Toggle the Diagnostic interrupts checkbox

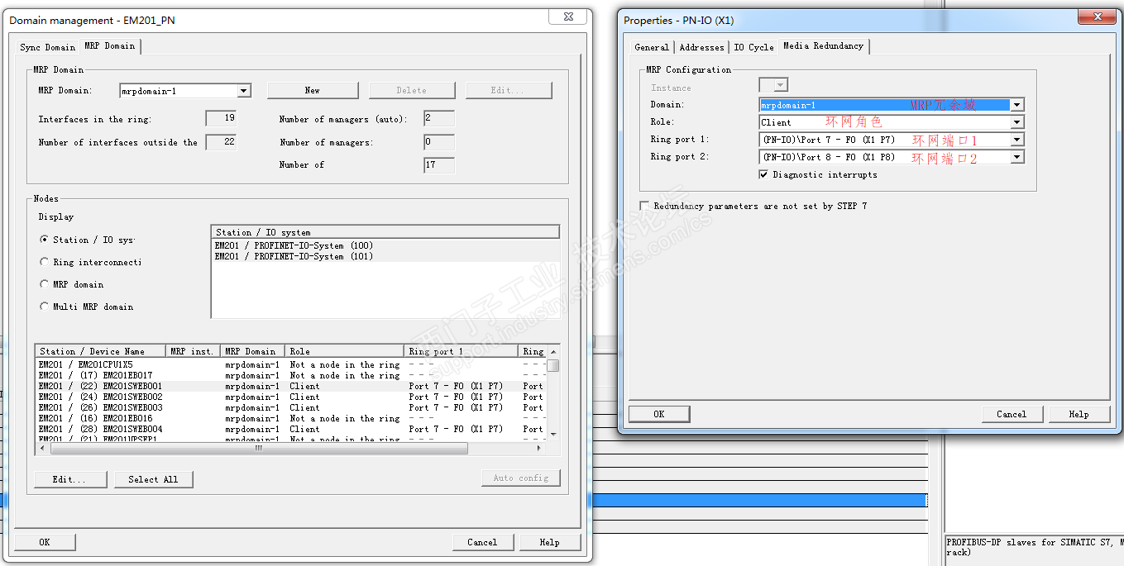[763, 174]
